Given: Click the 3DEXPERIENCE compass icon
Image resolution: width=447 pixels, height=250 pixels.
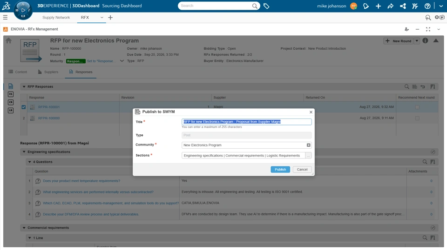Looking at the screenshot, I should (x=23, y=10).
